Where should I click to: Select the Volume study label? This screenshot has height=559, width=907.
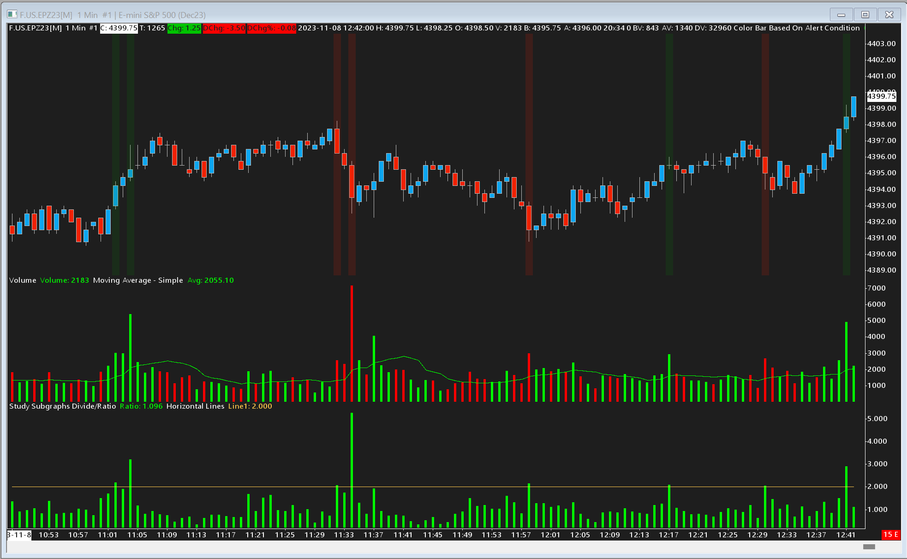click(23, 280)
